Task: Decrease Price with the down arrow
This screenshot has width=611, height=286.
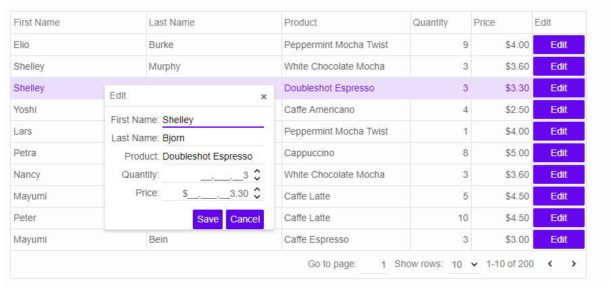Action: (257, 197)
